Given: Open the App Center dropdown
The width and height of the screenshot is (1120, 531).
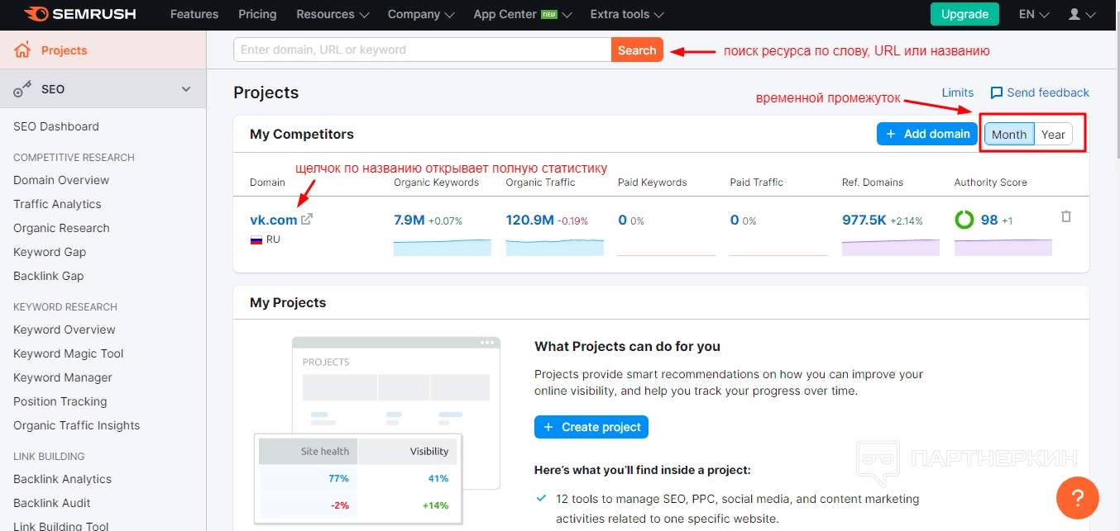Looking at the screenshot, I should coord(524,14).
